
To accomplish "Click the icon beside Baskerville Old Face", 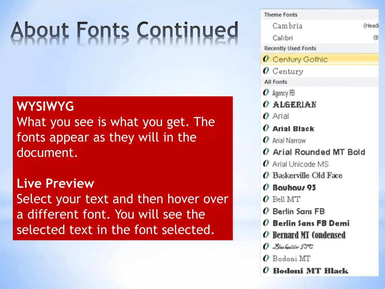I will point(266,175).
